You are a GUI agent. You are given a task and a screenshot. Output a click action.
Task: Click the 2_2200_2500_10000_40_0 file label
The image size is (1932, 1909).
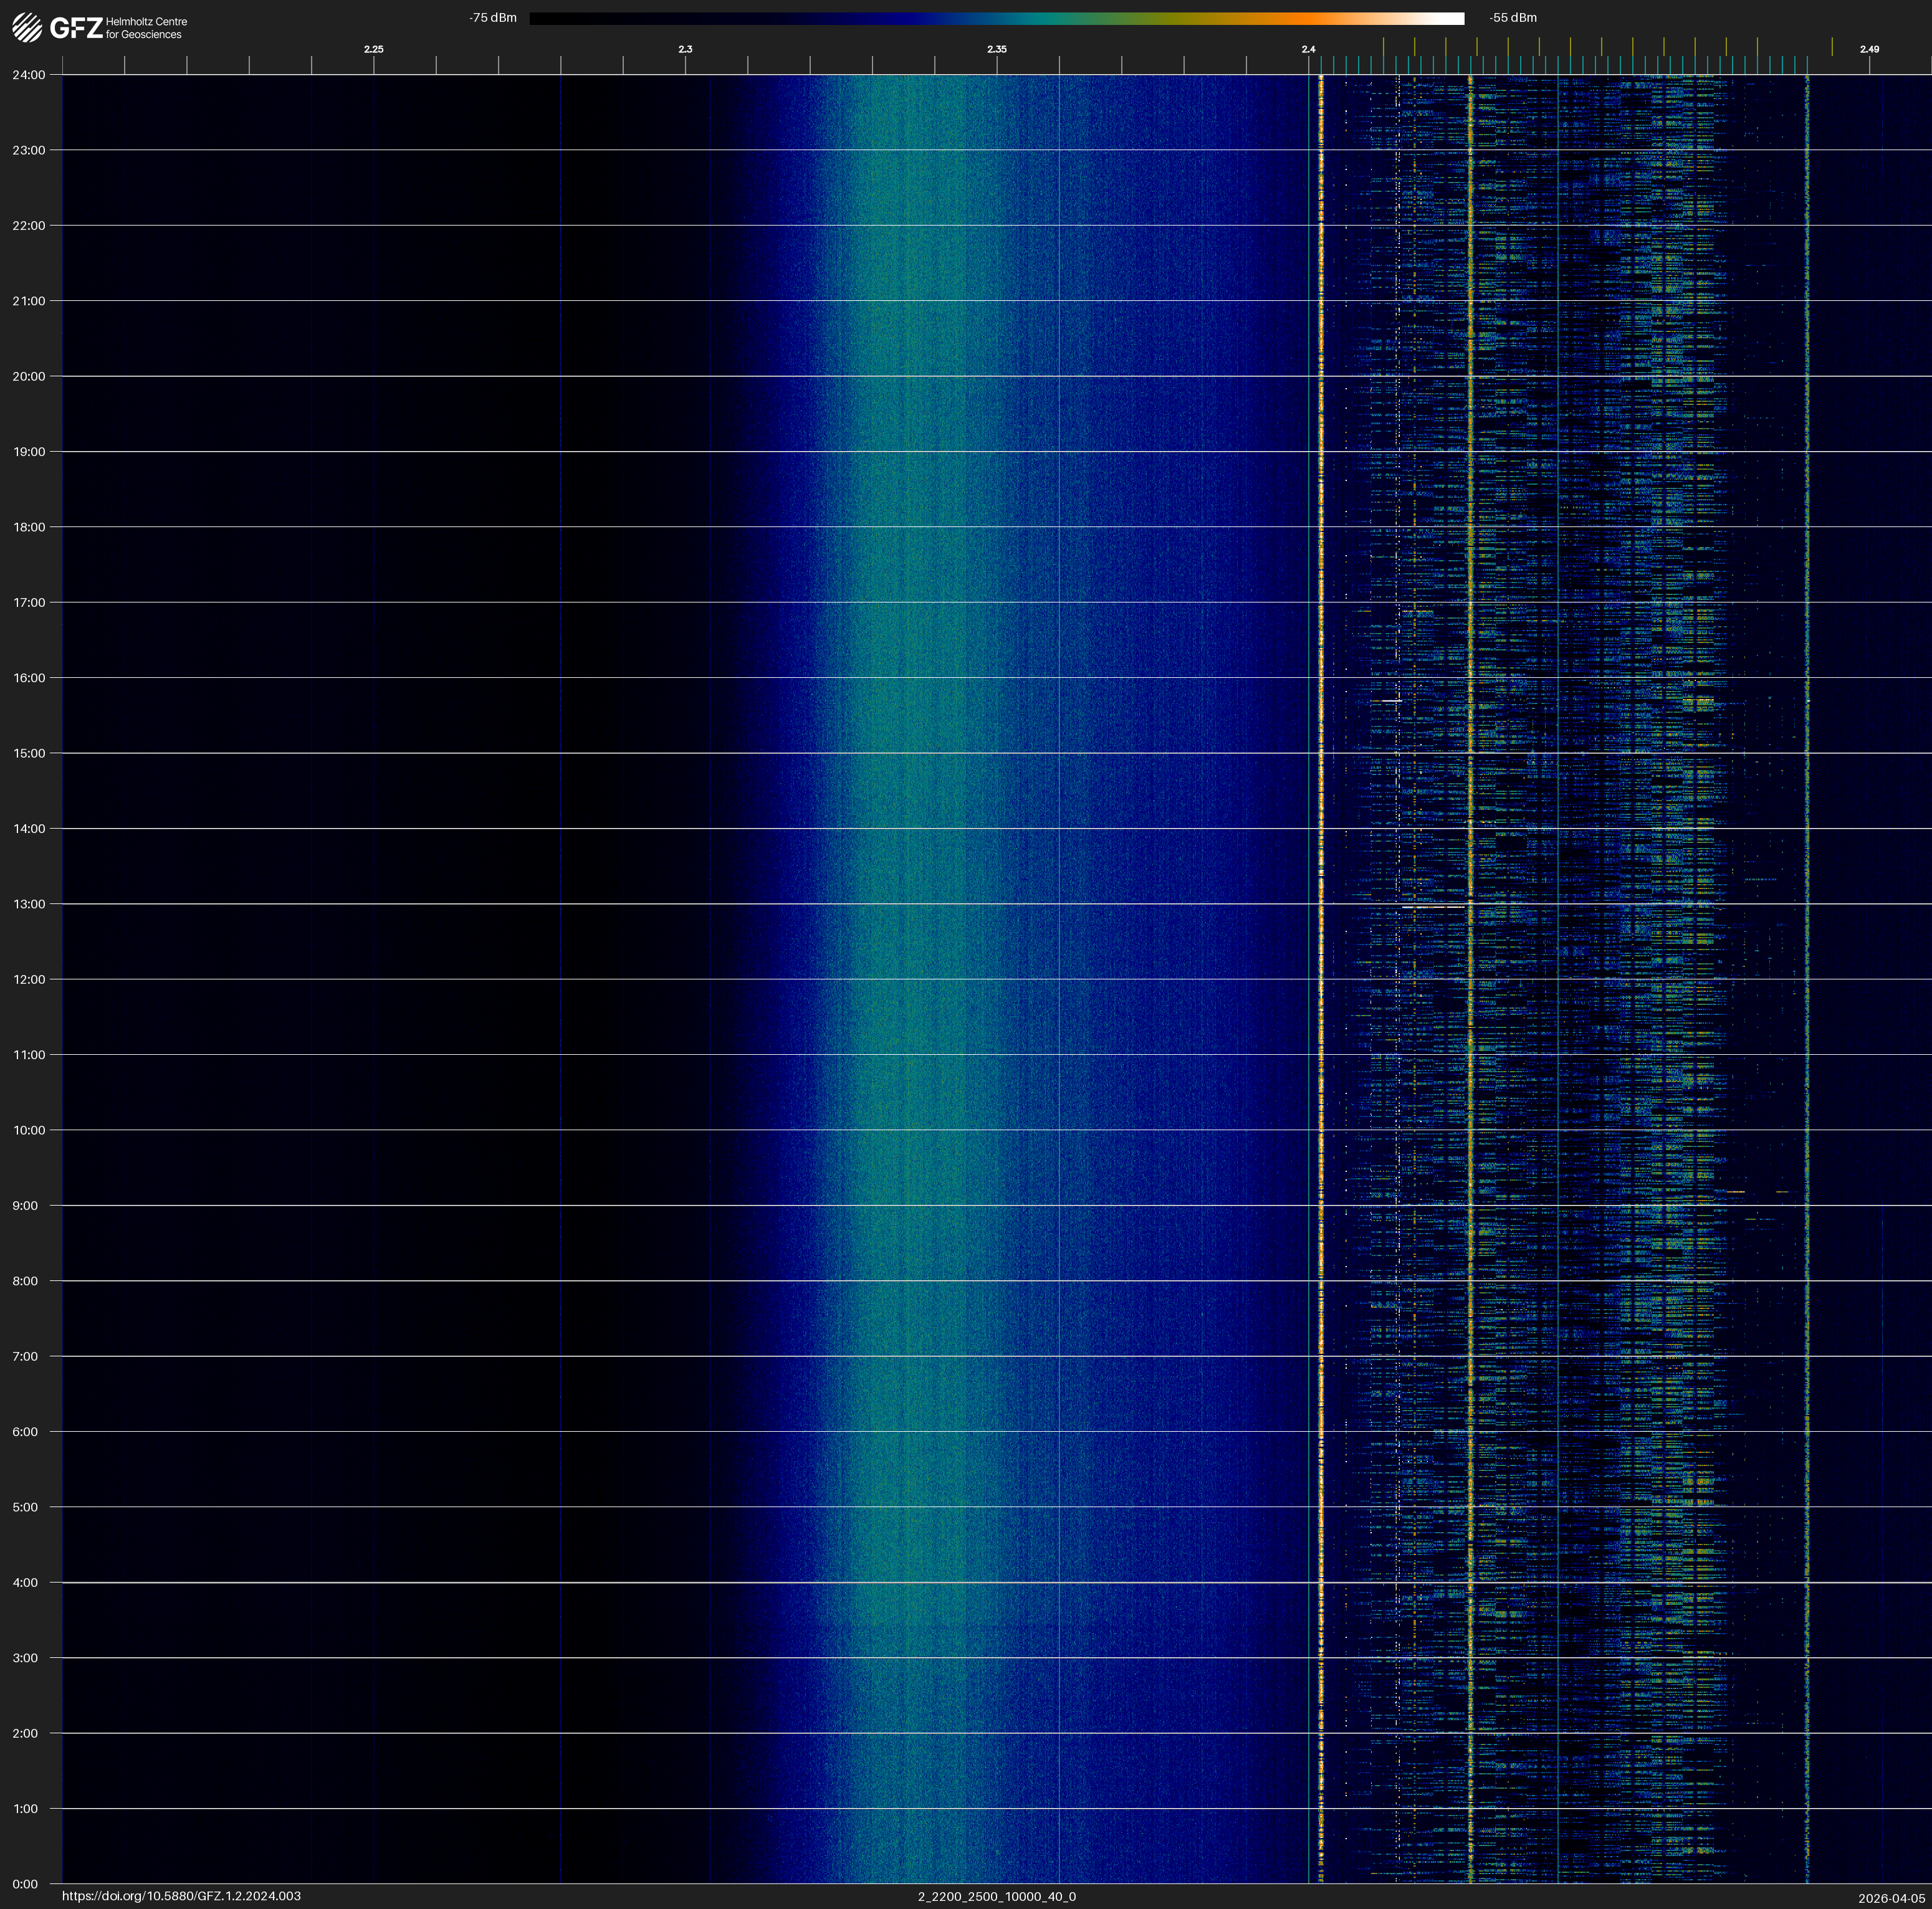point(997,1896)
